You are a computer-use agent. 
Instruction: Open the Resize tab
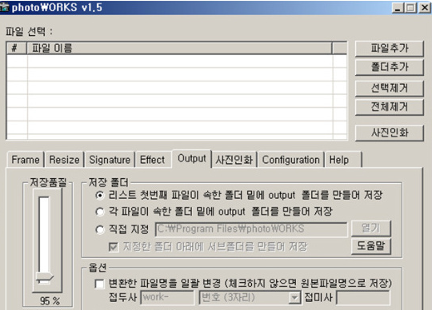pyautogui.click(x=64, y=160)
